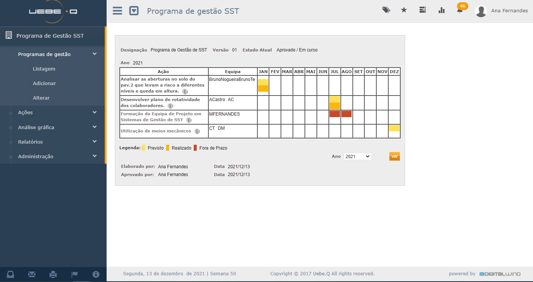Click the printer icon in sidebar footer
Viewport: 533px width, 282px height.
tap(53, 275)
